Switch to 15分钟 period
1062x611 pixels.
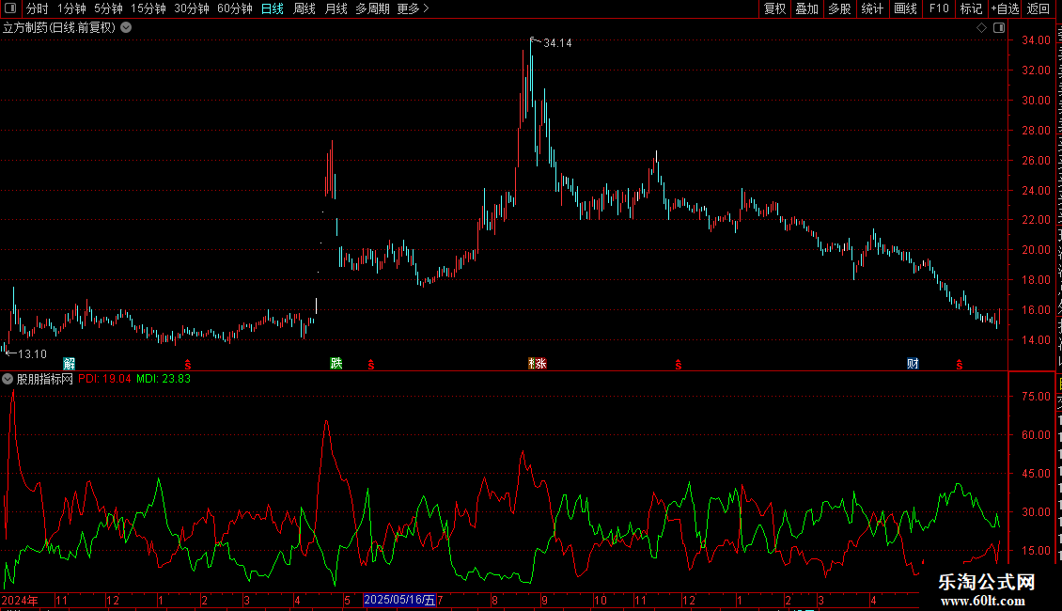[148, 8]
